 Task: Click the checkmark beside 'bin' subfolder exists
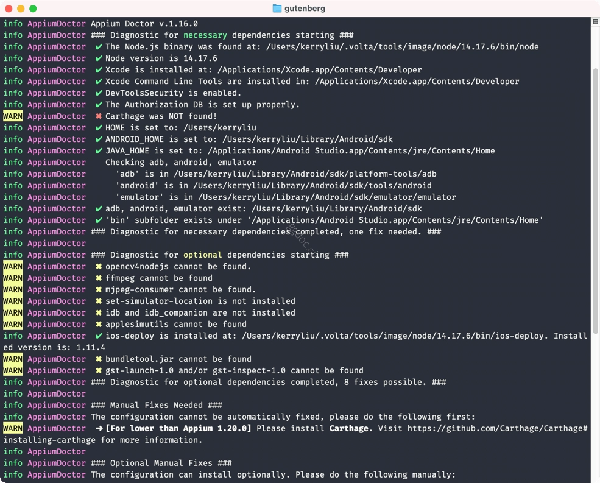(x=99, y=220)
